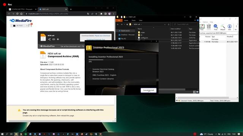Viewport: 243px width, 136px height.
Task: Click the browser page horizontal scrollbar
Action: pos(54,121)
